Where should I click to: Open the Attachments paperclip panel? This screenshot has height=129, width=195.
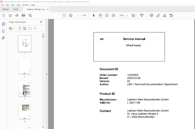(3, 38)
